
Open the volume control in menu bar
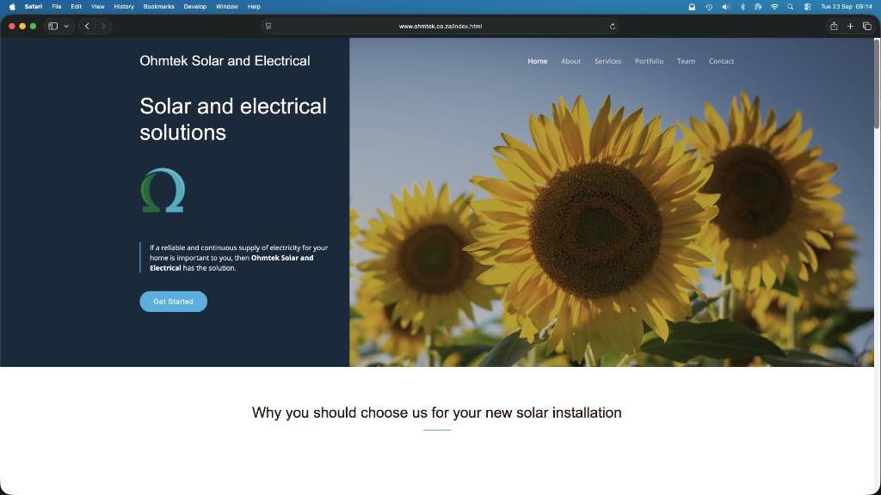[x=725, y=6]
